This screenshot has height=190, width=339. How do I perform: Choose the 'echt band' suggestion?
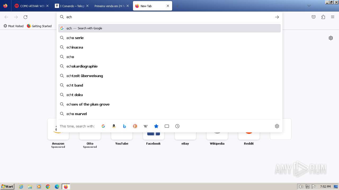tap(169, 85)
